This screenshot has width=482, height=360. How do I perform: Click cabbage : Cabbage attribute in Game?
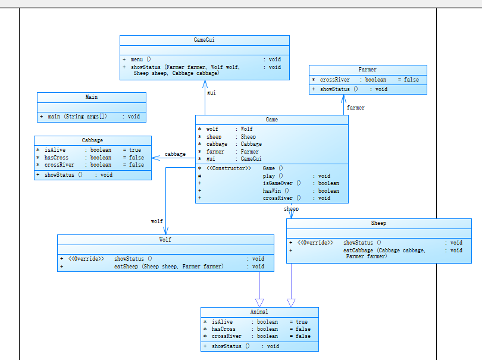(230, 144)
